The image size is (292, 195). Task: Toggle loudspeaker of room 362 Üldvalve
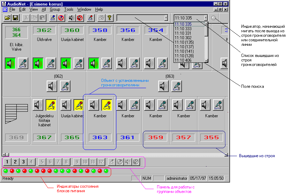tap(38, 63)
